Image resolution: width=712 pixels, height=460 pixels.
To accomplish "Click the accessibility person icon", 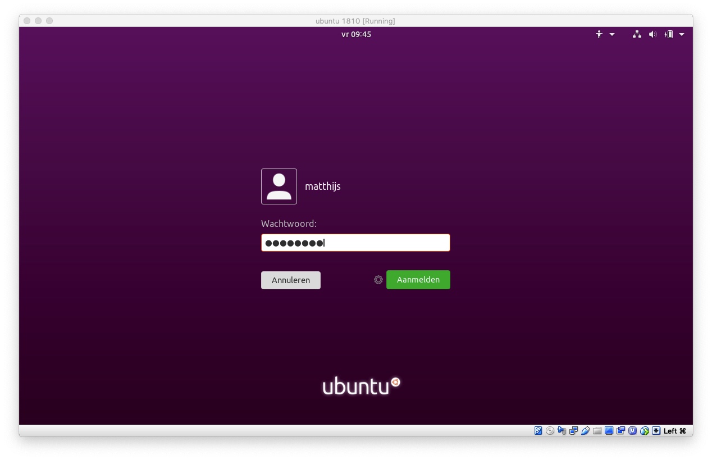I will (x=599, y=34).
